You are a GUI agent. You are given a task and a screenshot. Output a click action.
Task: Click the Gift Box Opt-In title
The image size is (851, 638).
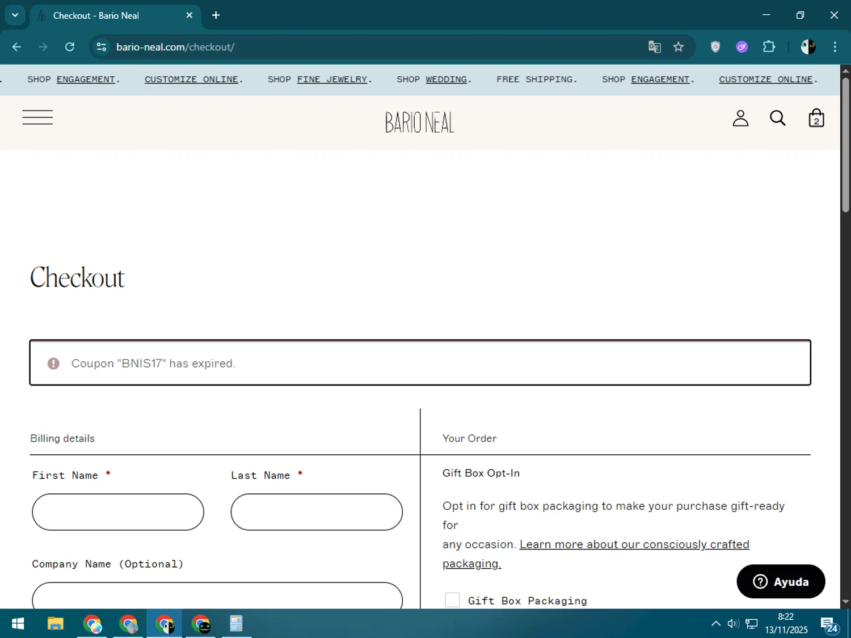481,473
